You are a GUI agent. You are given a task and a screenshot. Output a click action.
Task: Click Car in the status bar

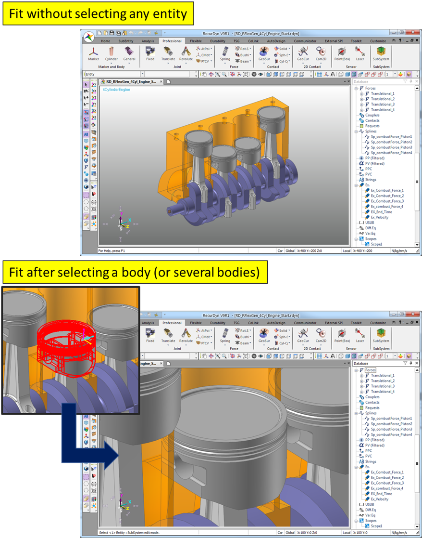[280, 250]
